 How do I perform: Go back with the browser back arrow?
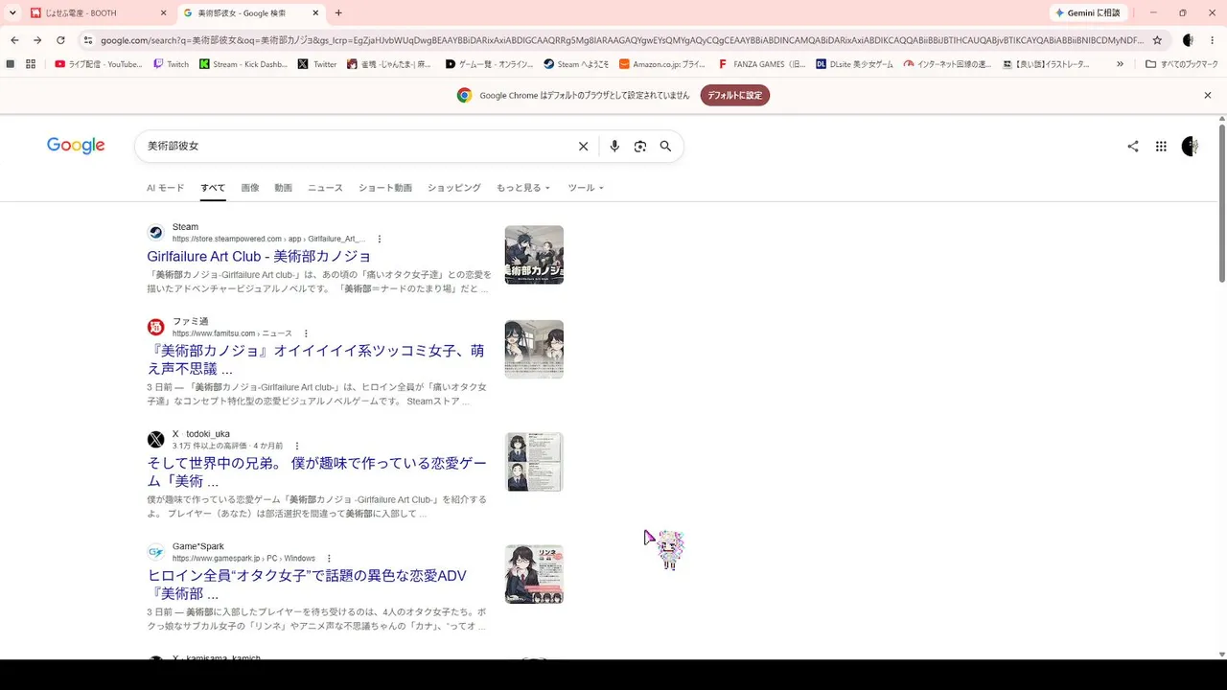click(14, 40)
